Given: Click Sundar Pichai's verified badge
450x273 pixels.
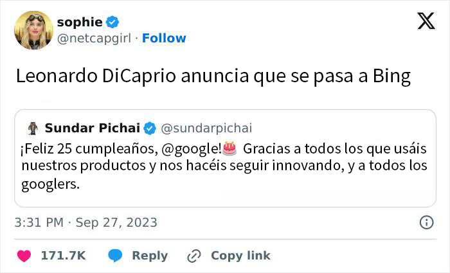Looking at the screenshot, I should click(x=150, y=128).
